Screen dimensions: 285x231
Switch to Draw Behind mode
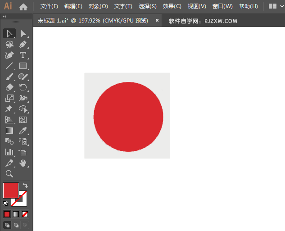[17, 225]
